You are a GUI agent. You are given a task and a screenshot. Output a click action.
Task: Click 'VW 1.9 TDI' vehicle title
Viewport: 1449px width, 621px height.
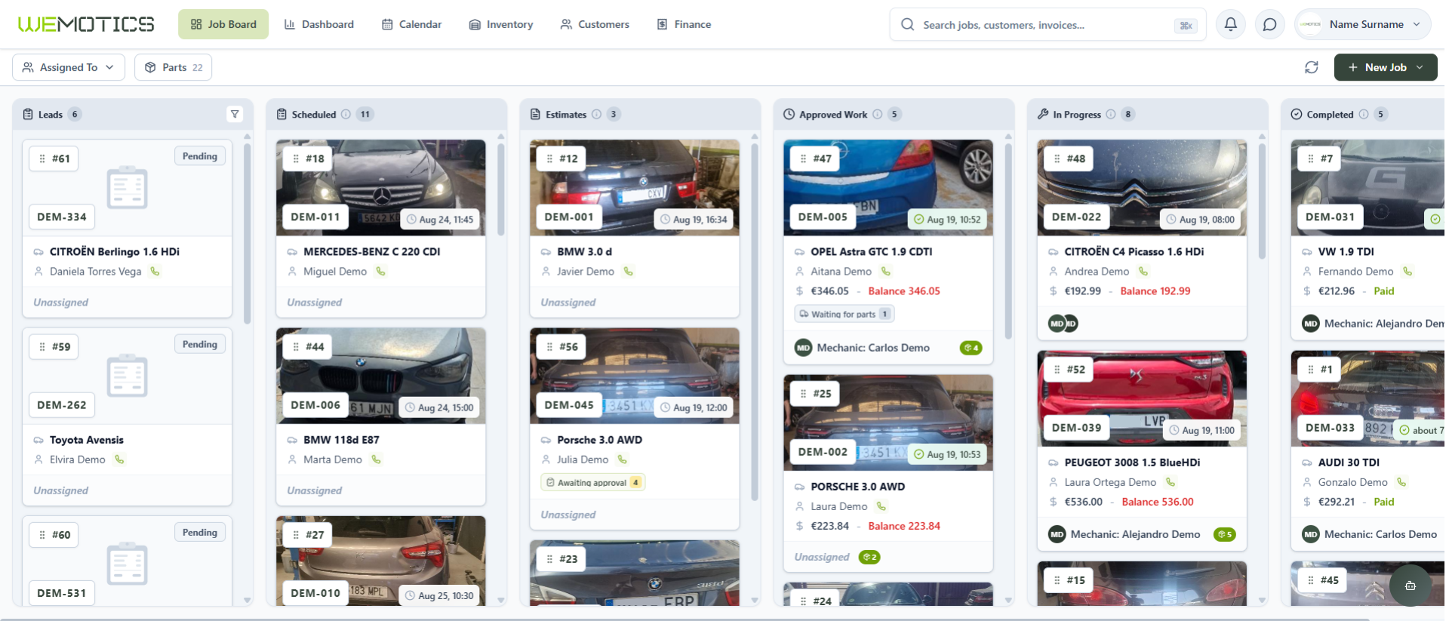(x=1346, y=251)
